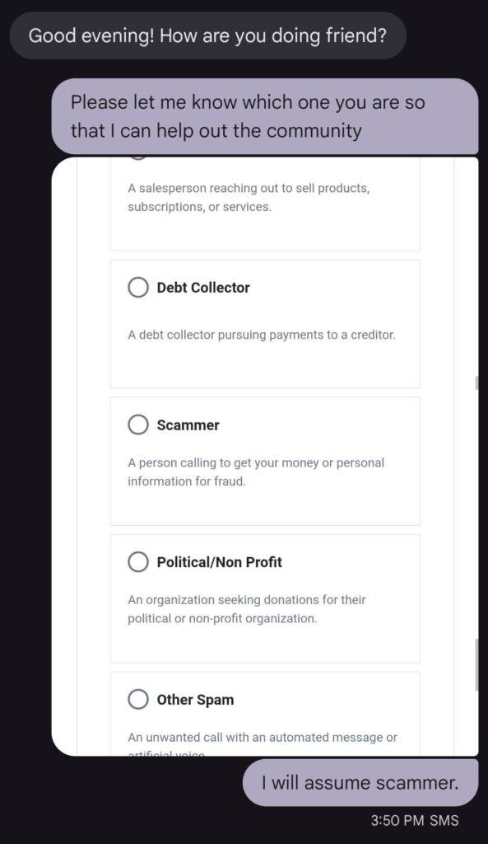Click the unwanted call automated message description
The height and width of the screenshot is (844, 488).
click(x=263, y=744)
